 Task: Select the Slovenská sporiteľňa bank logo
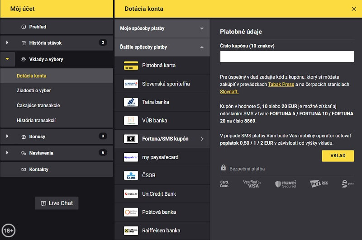[x=131, y=84]
